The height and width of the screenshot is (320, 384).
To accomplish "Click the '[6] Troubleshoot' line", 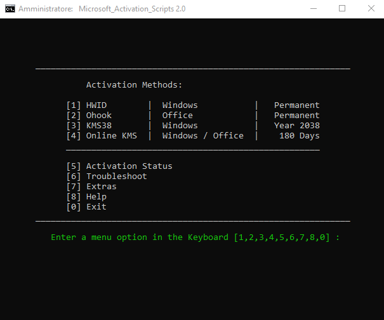I will click(107, 177).
